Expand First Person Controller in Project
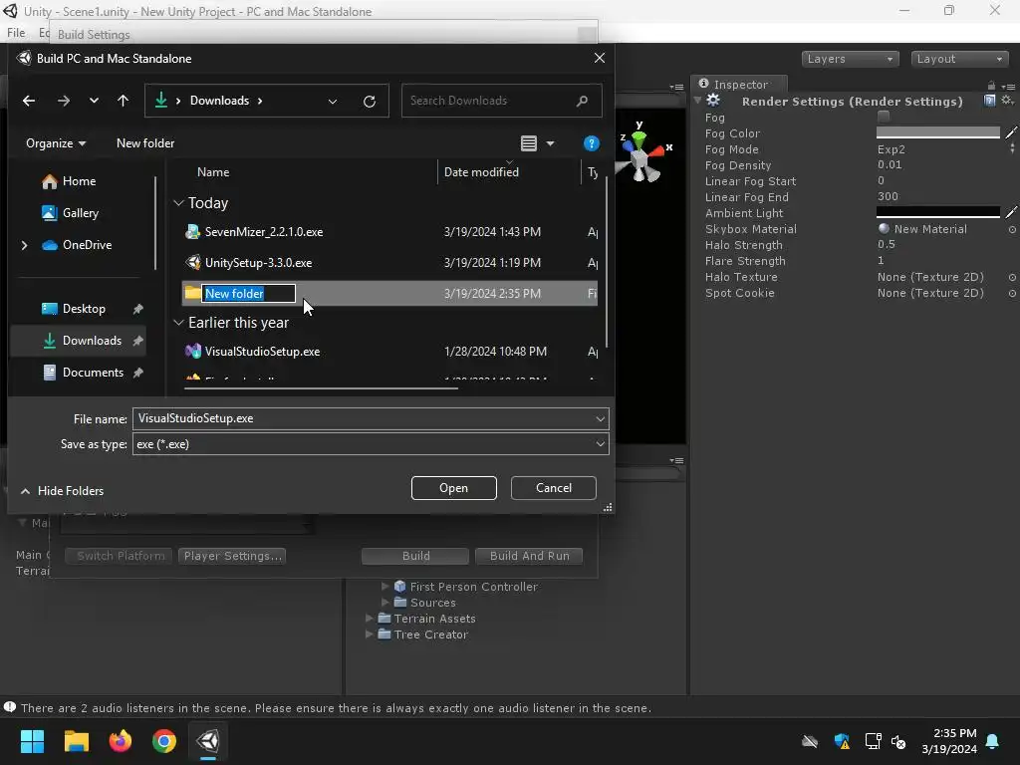1020x765 pixels. point(385,587)
